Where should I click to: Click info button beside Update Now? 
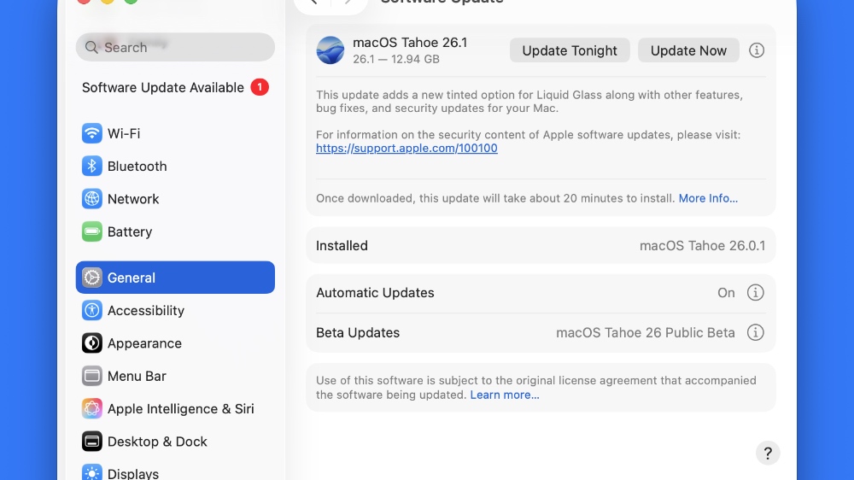[x=756, y=50]
